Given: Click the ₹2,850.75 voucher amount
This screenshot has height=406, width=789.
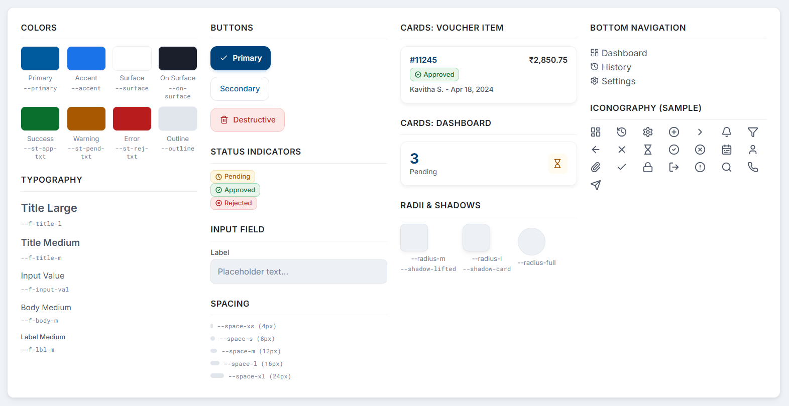Looking at the screenshot, I should pyautogui.click(x=548, y=60).
